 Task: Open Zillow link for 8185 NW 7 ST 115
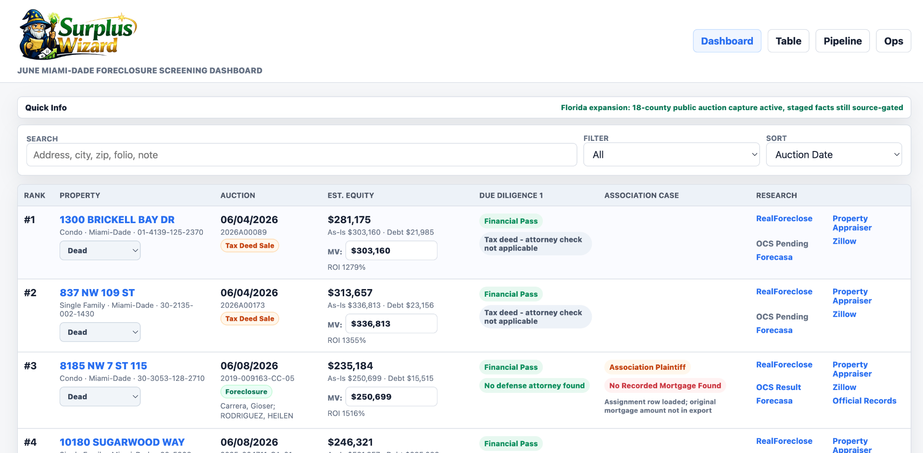pos(844,388)
